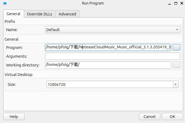The image size is (185, 123).
Task: Click the Working directory text field
Action: pos(108,65)
